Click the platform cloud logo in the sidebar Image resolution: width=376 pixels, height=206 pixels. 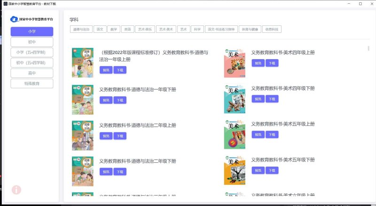click(14, 19)
